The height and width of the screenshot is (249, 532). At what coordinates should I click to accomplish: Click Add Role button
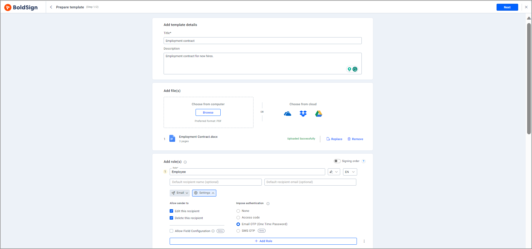(263, 241)
